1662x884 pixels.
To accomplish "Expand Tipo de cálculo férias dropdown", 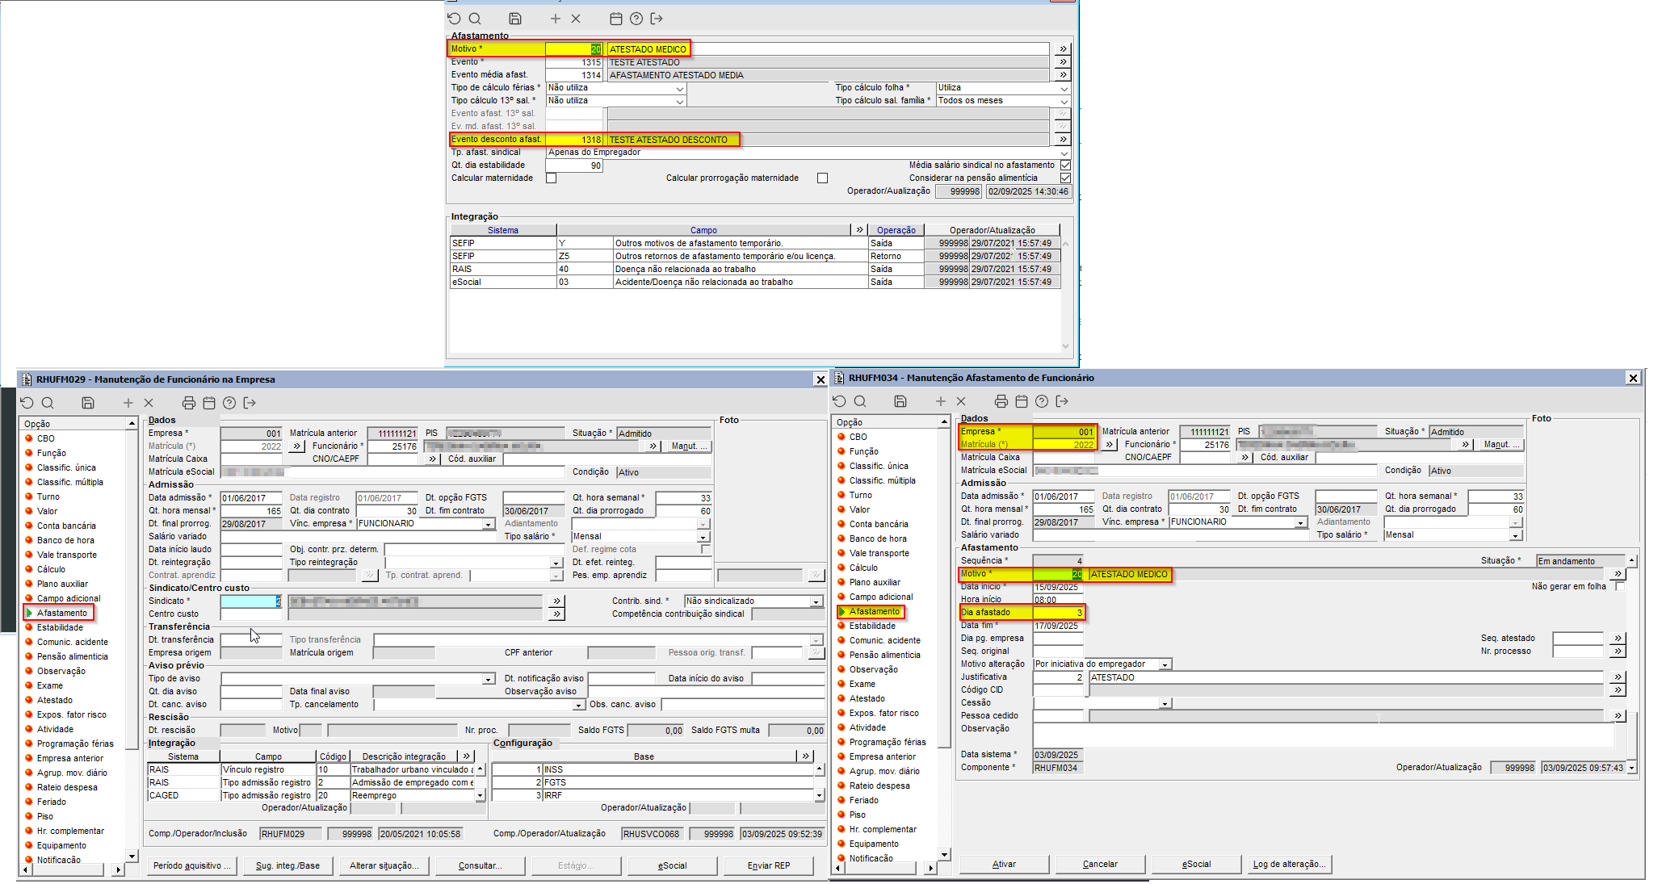I will tap(680, 89).
